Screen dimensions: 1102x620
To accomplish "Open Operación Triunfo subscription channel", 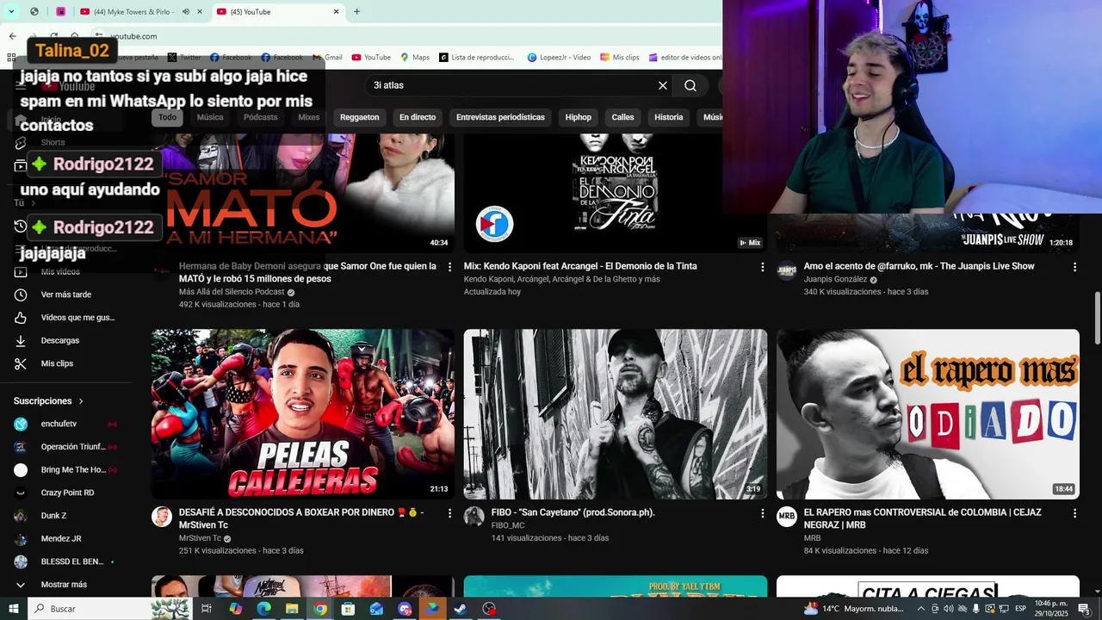I will (x=72, y=447).
